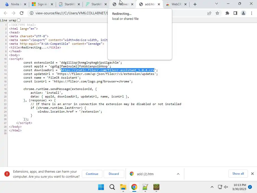
Task: Bookmark this page with star icon
Action: [217, 13]
